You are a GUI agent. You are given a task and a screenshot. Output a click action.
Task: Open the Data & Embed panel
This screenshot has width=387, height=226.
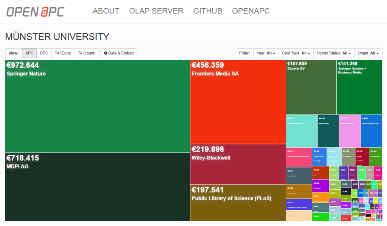119,53
